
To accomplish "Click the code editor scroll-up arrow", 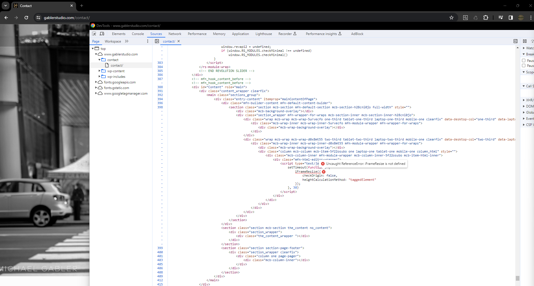I will [x=517, y=48].
